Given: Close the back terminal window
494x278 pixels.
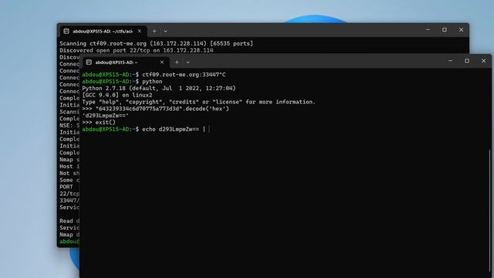Looking at the screenshot, I should click(462, 29).
